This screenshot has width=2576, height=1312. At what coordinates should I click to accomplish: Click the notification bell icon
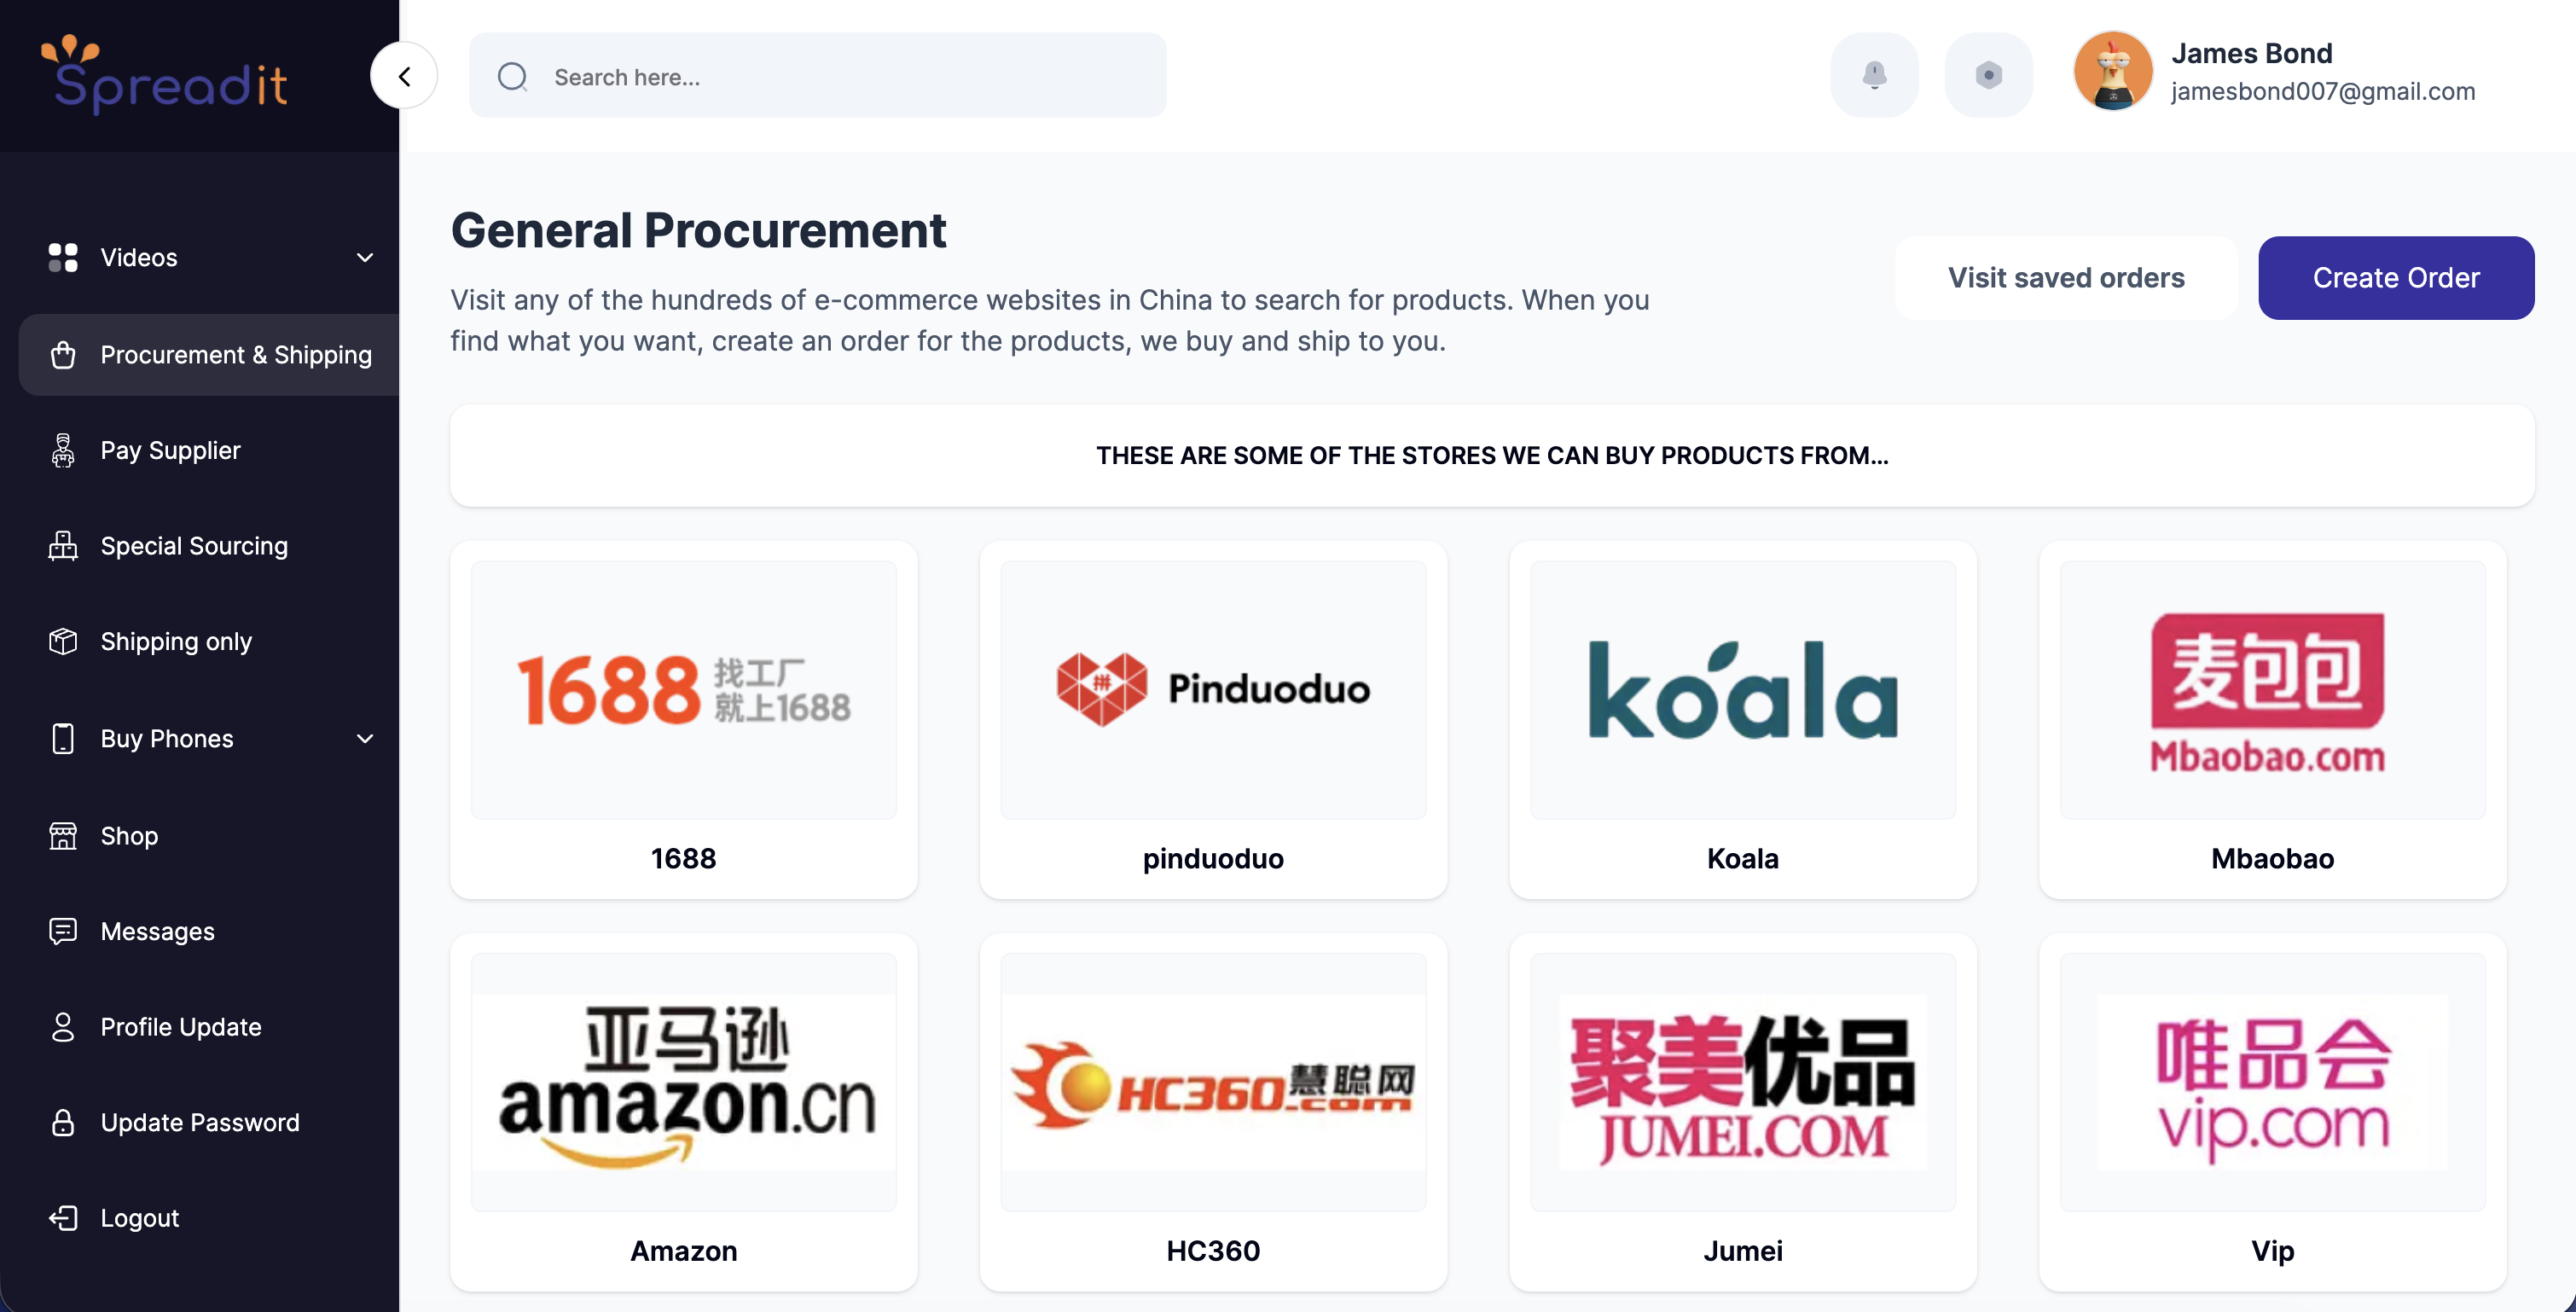point(1874,76)
